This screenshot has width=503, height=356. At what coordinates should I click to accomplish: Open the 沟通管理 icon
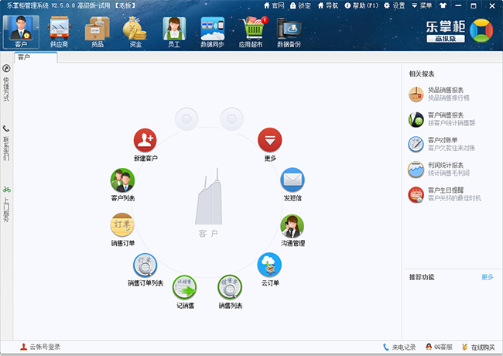[x=292, y=225]
